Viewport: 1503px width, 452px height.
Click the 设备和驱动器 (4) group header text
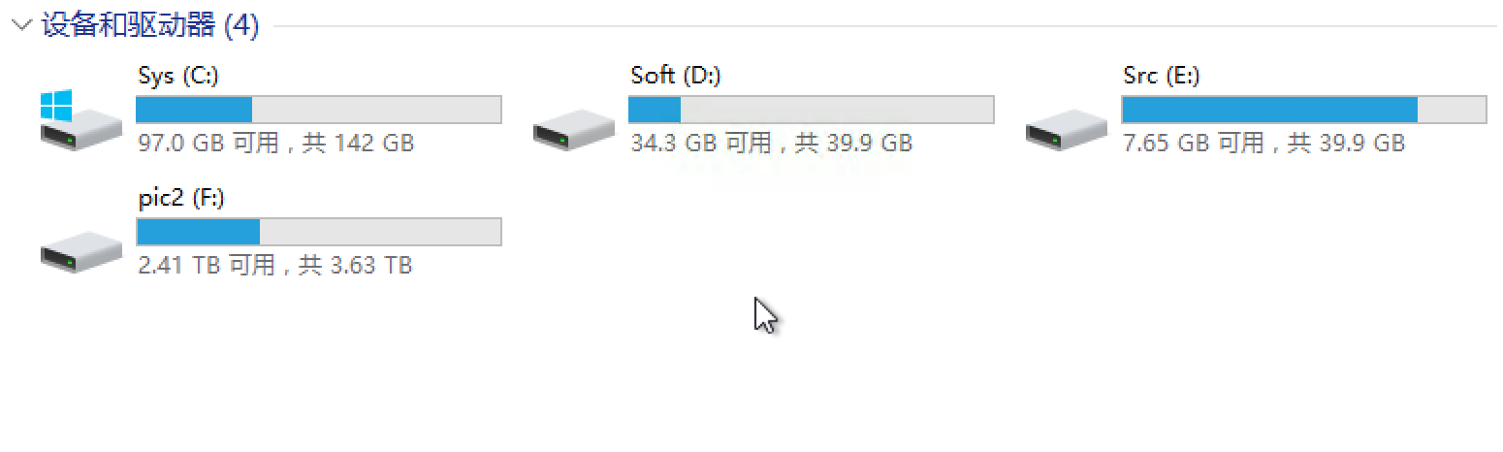click(150, 26)
